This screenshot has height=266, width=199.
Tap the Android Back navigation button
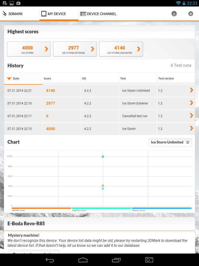point(50,260)
